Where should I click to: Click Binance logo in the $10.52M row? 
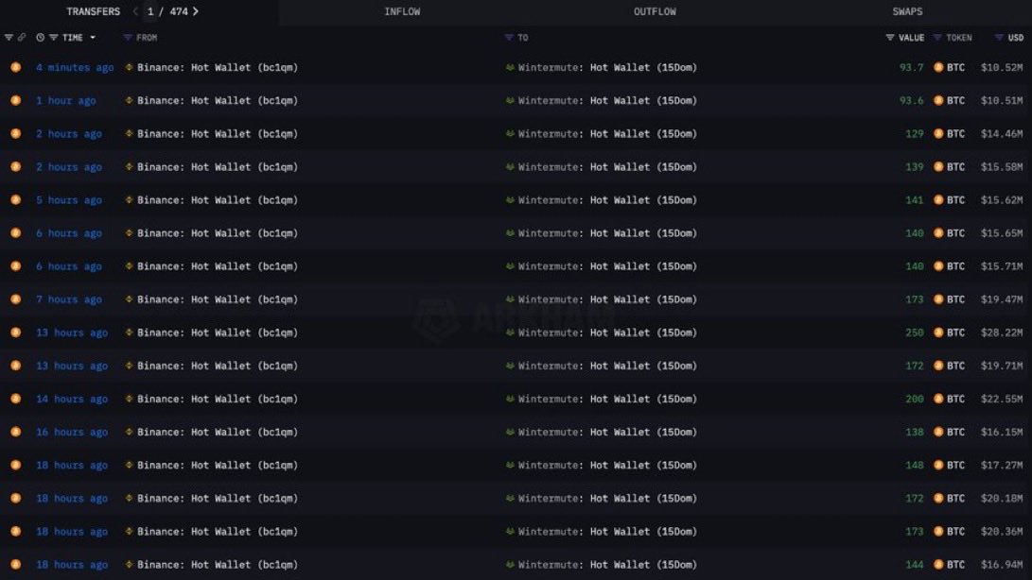tap(129, 67)
